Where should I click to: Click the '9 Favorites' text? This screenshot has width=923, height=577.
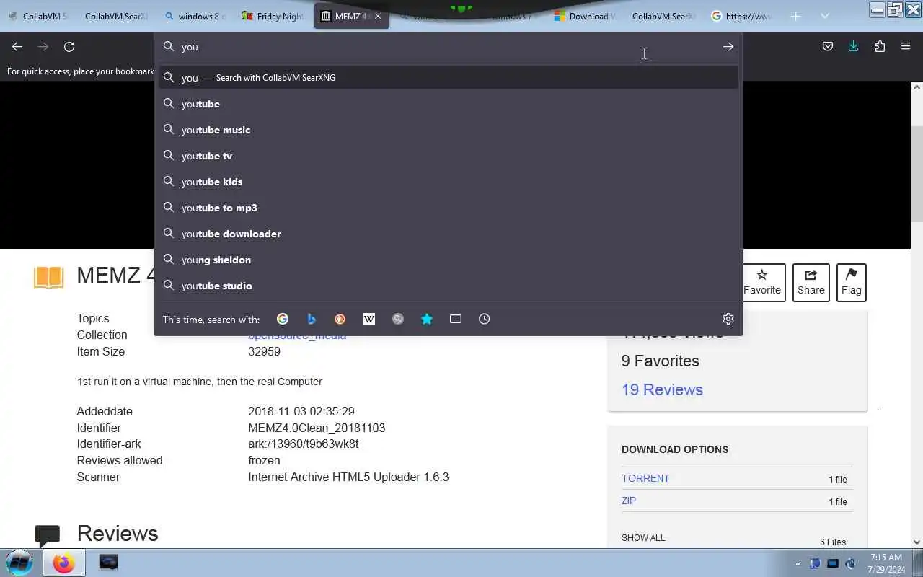coord(660,361)
